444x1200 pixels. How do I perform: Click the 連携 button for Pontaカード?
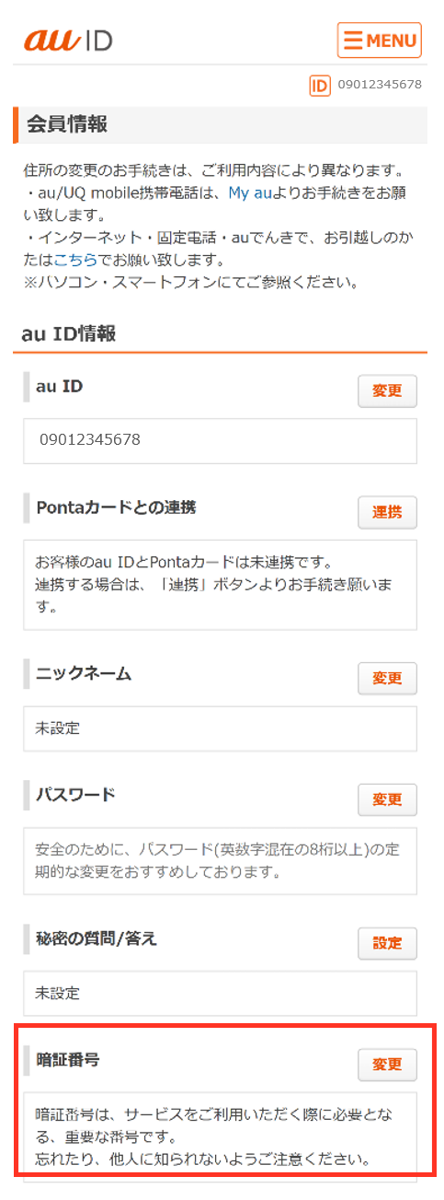[x=387, y=511]
